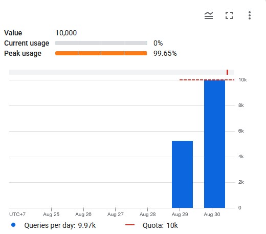
Task: Click the UTC+7 timezone label
Action: click(17, 215)
